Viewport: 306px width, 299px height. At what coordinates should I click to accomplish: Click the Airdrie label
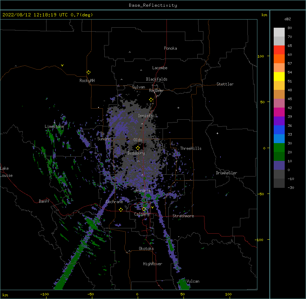tap(143, 191)
